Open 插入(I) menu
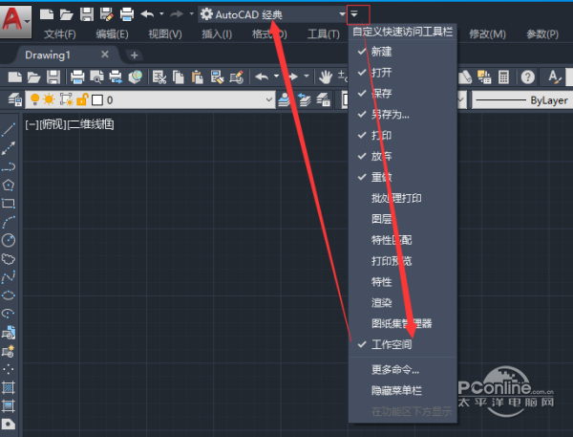Image resolution: width=573 pixels, height=437 pixels. [217, 34]
